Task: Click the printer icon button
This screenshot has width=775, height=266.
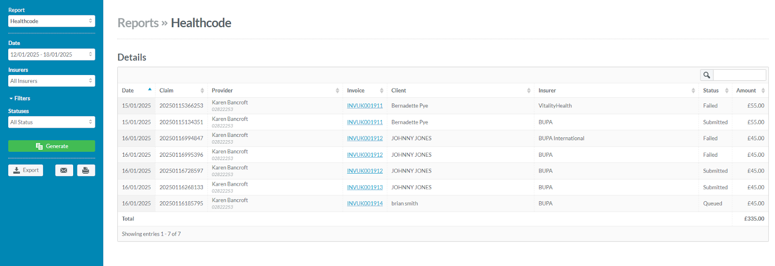Action: [x=86, y=170]
